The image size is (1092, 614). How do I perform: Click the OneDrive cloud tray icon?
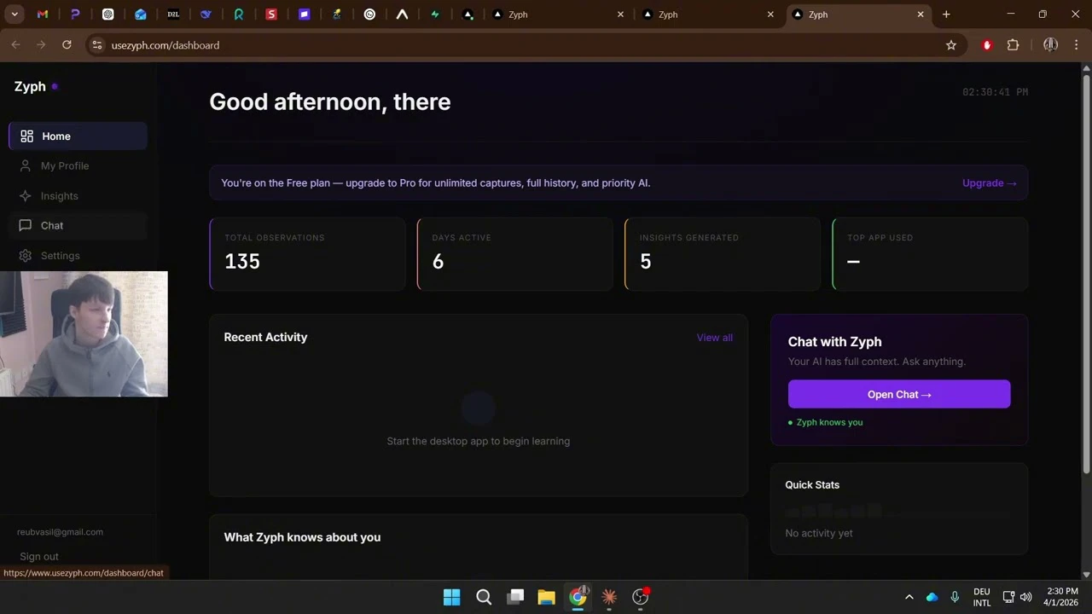click(932, 597)
